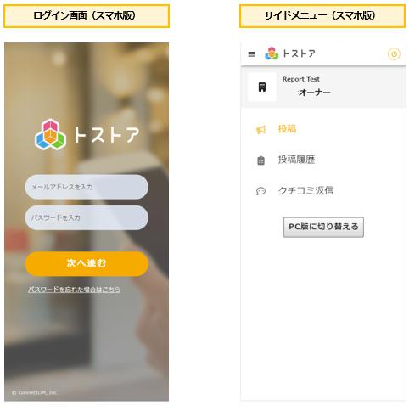Click the colorful トストア logo in the header
Screen dimensions: 409x411
pos(272,53)
